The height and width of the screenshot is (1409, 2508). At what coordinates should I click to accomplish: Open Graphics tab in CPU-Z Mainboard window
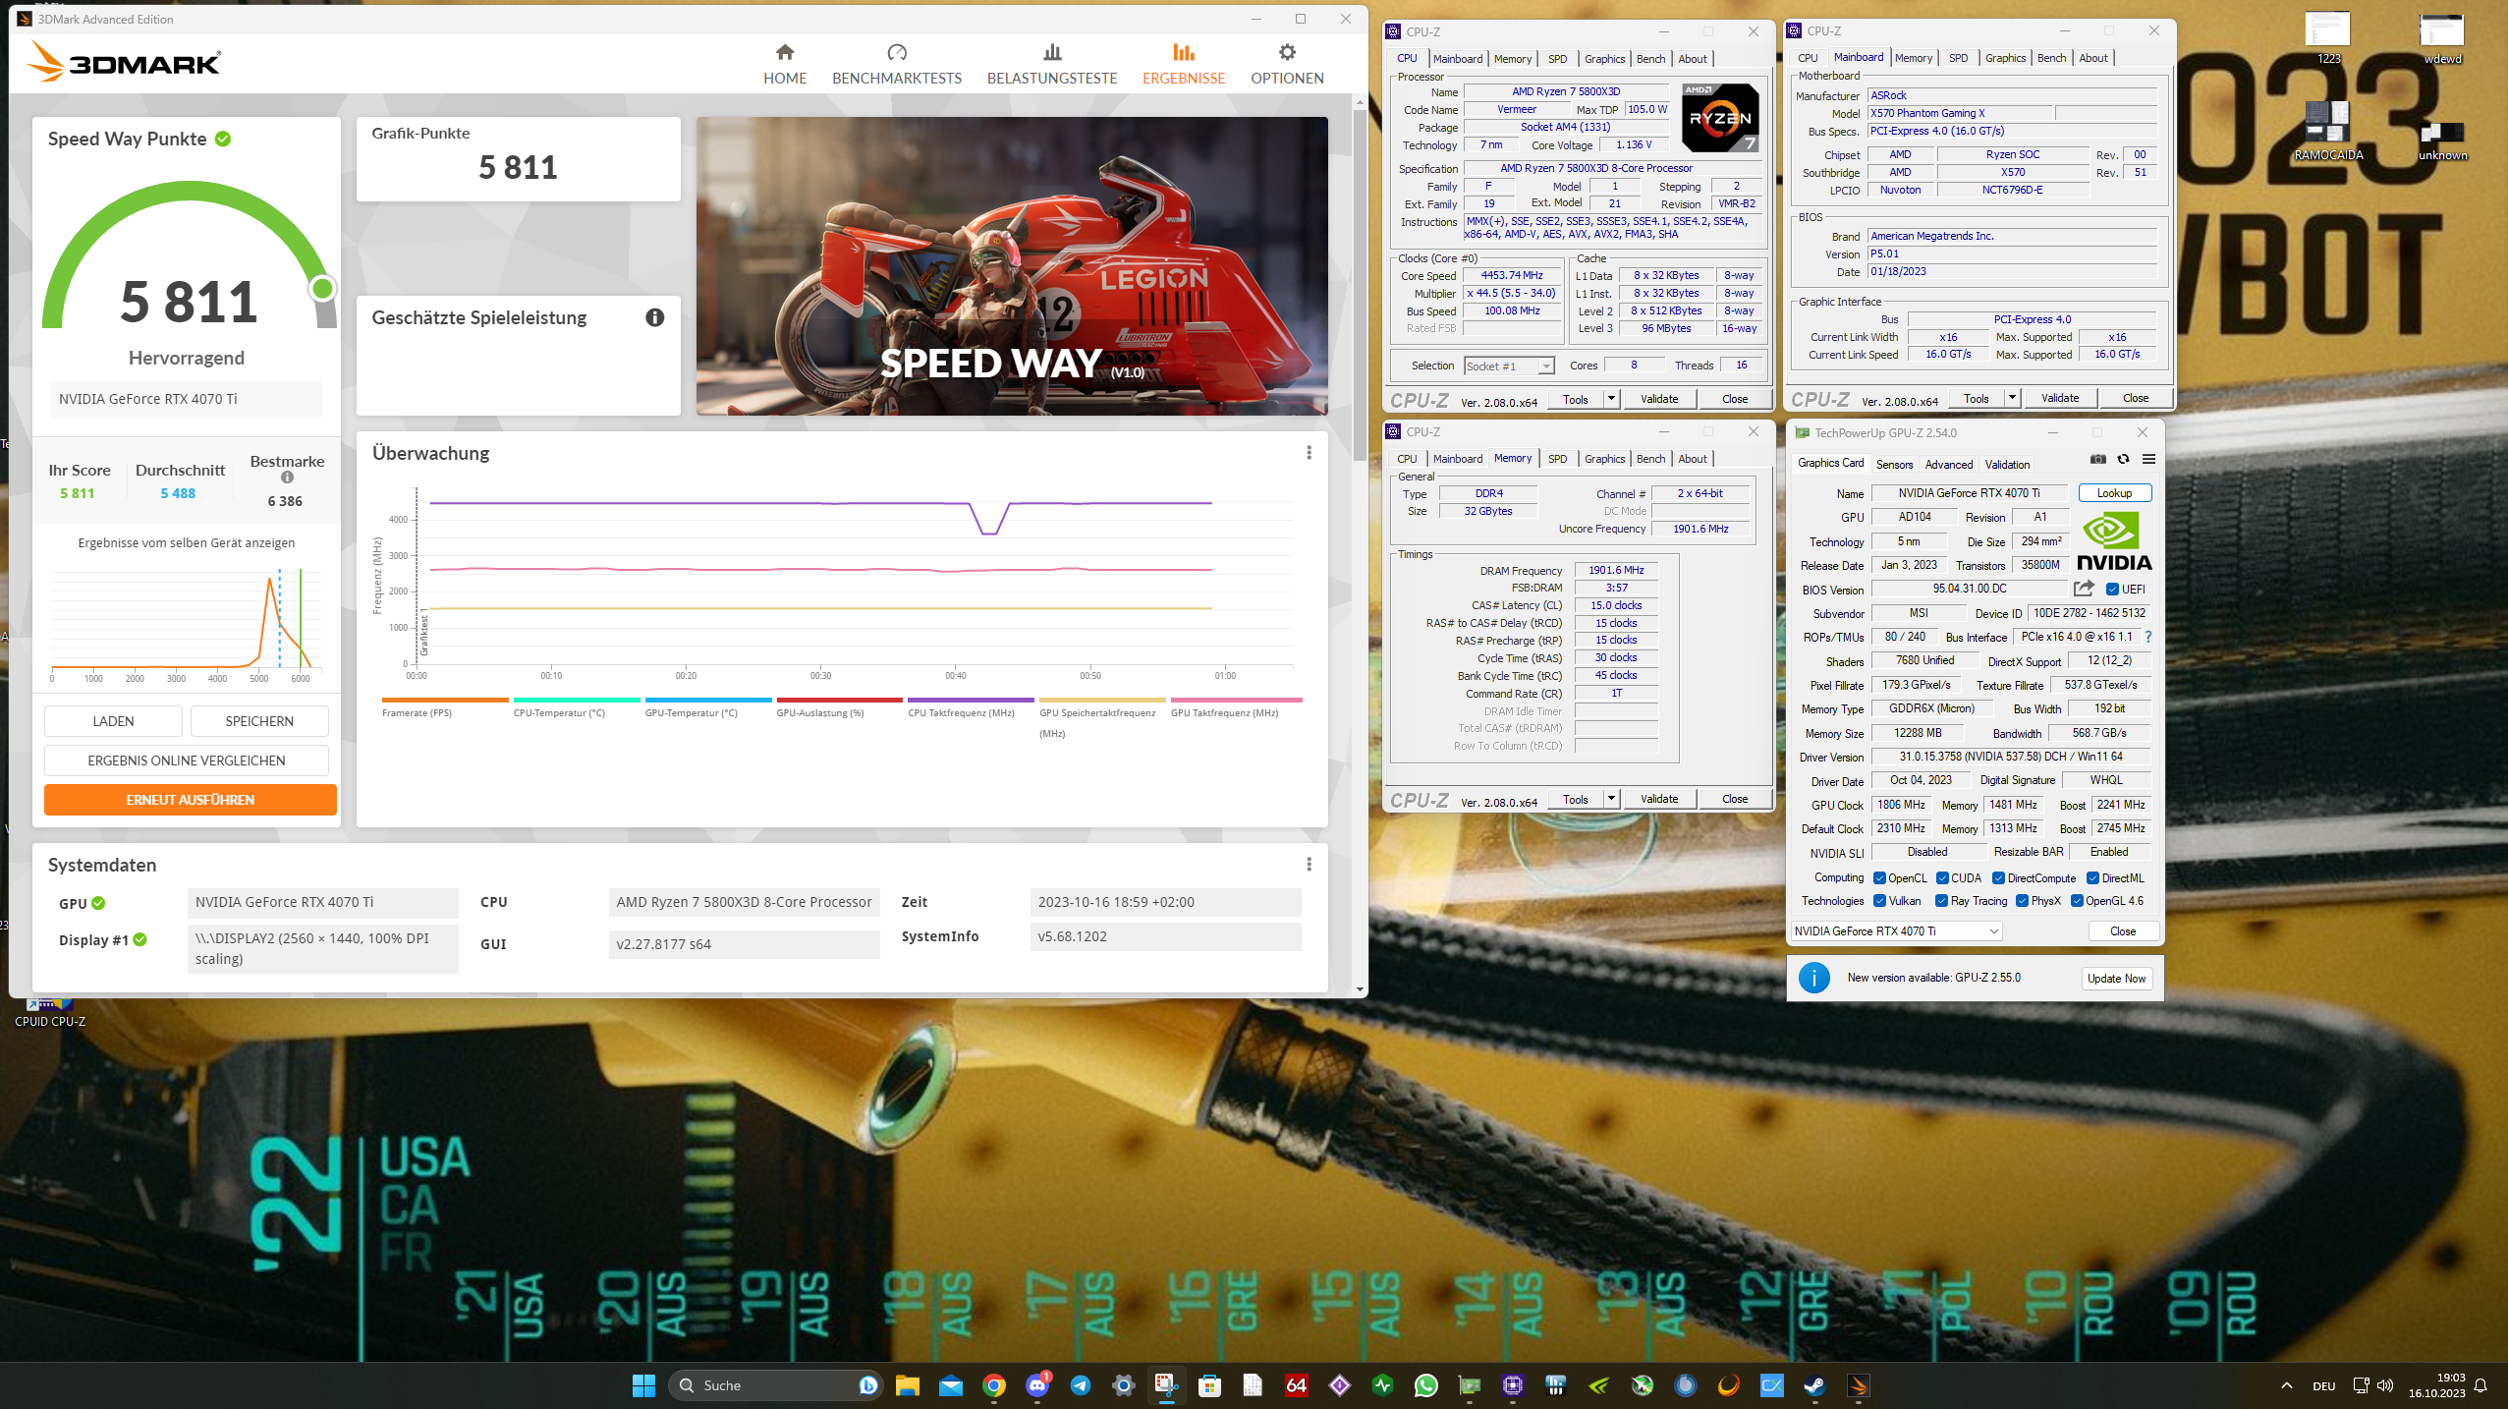click(2005, 58)
